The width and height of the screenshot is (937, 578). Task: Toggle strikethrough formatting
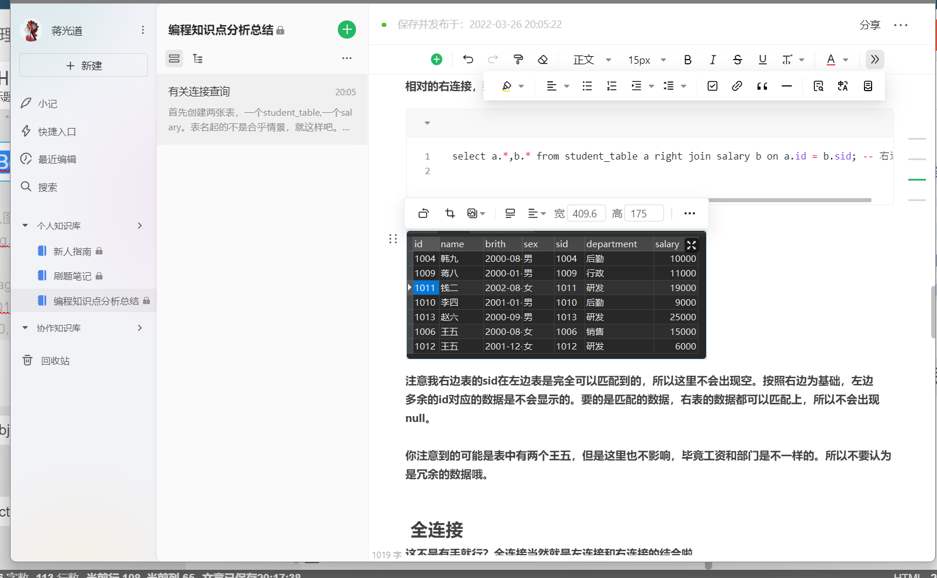(737, 59)
